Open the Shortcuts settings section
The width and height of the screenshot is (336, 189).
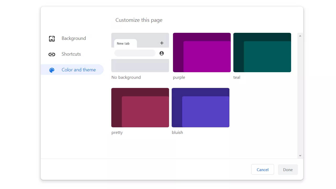coord(71,54)
